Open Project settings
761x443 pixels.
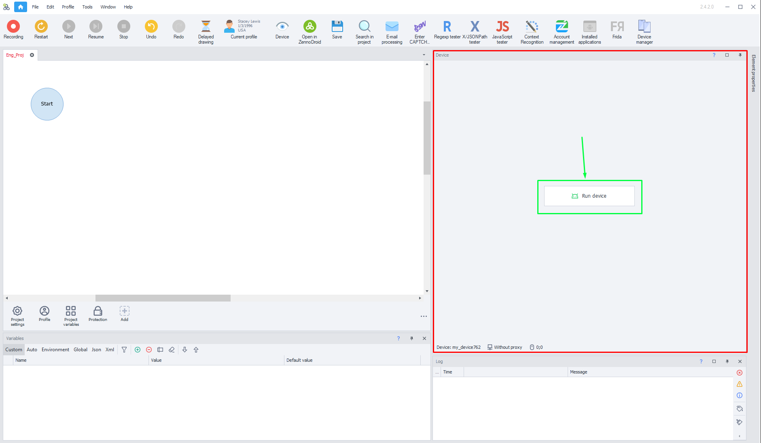tap(17, 315)
